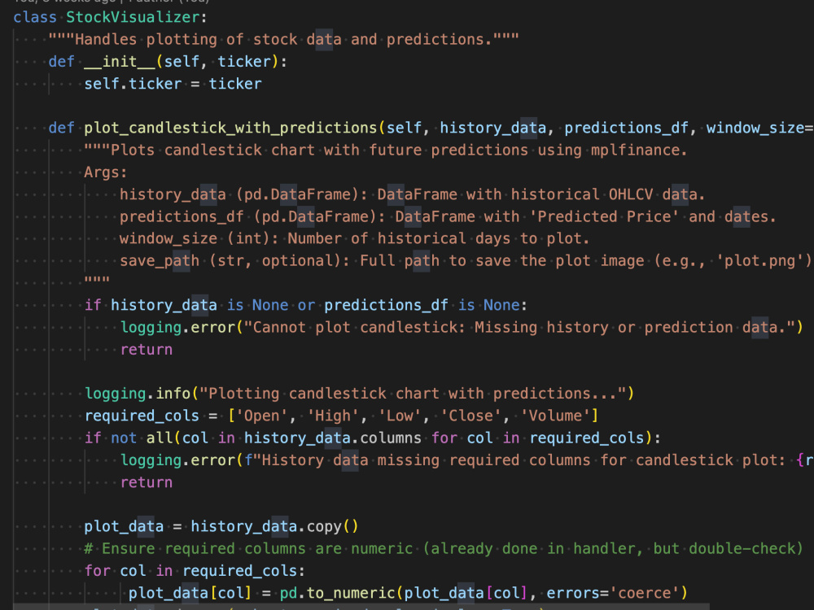The width and height of the screenshot is (814, 610).
Task: Click the "historical OHLCV data" docstring text
Action: tap(607, 194)
